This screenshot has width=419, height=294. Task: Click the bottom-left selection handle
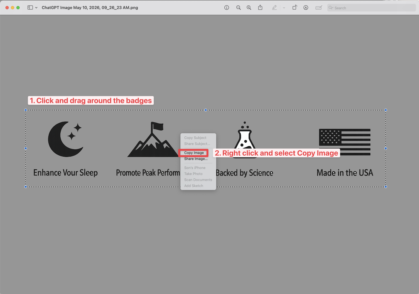[x=26, y=187]
